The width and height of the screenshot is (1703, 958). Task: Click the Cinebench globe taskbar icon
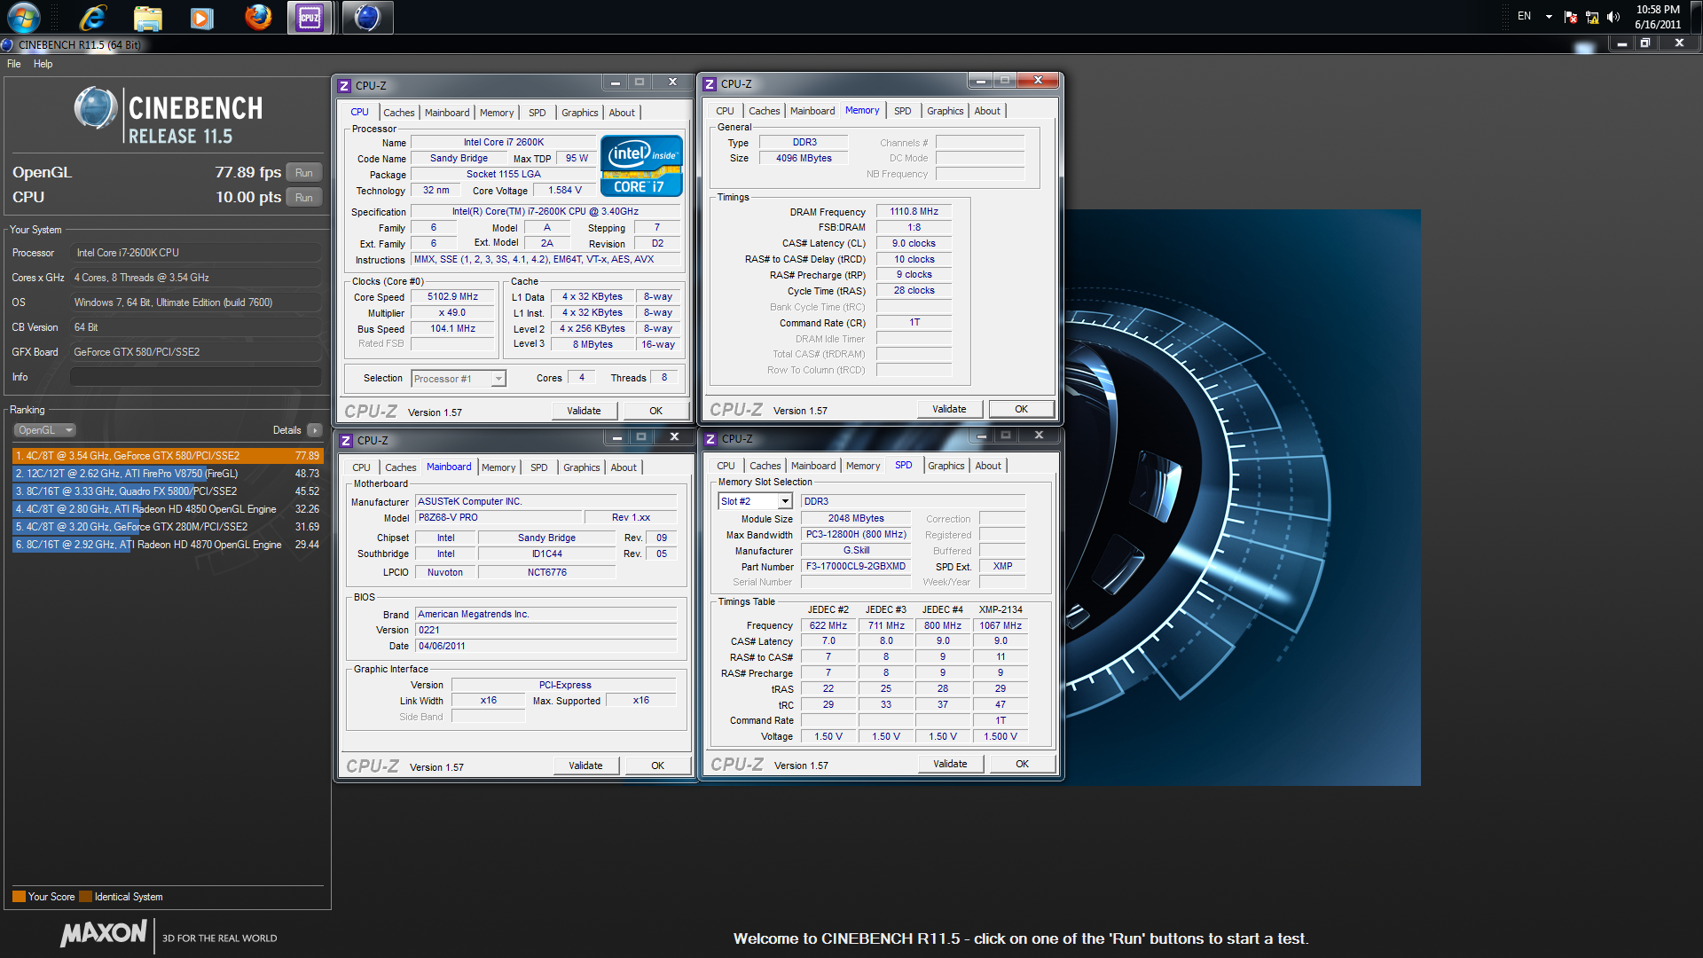point(367,17)
